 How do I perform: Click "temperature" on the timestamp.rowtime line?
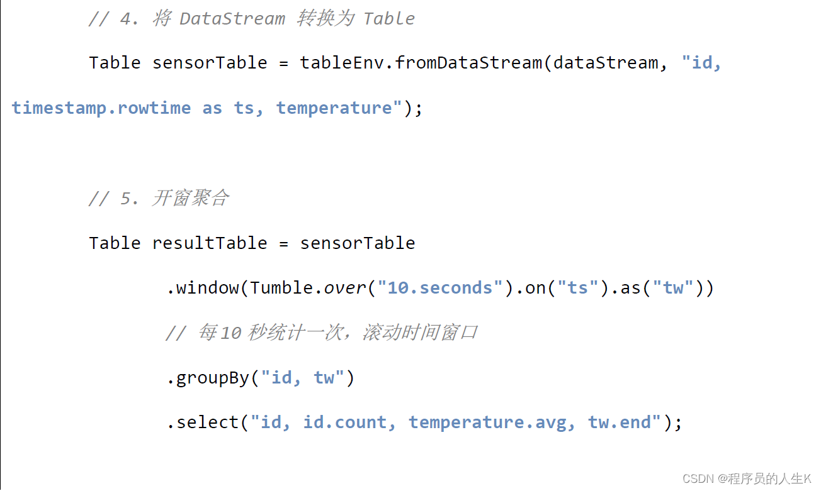(334, 108)
